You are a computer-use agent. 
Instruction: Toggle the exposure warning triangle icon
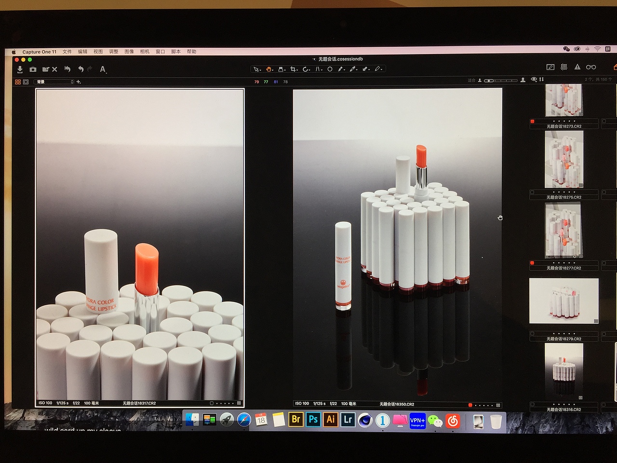pos(577,67)
